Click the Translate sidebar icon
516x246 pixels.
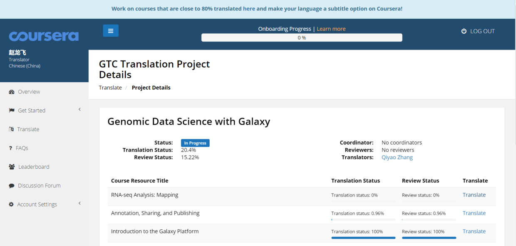[x=11, y=129]
